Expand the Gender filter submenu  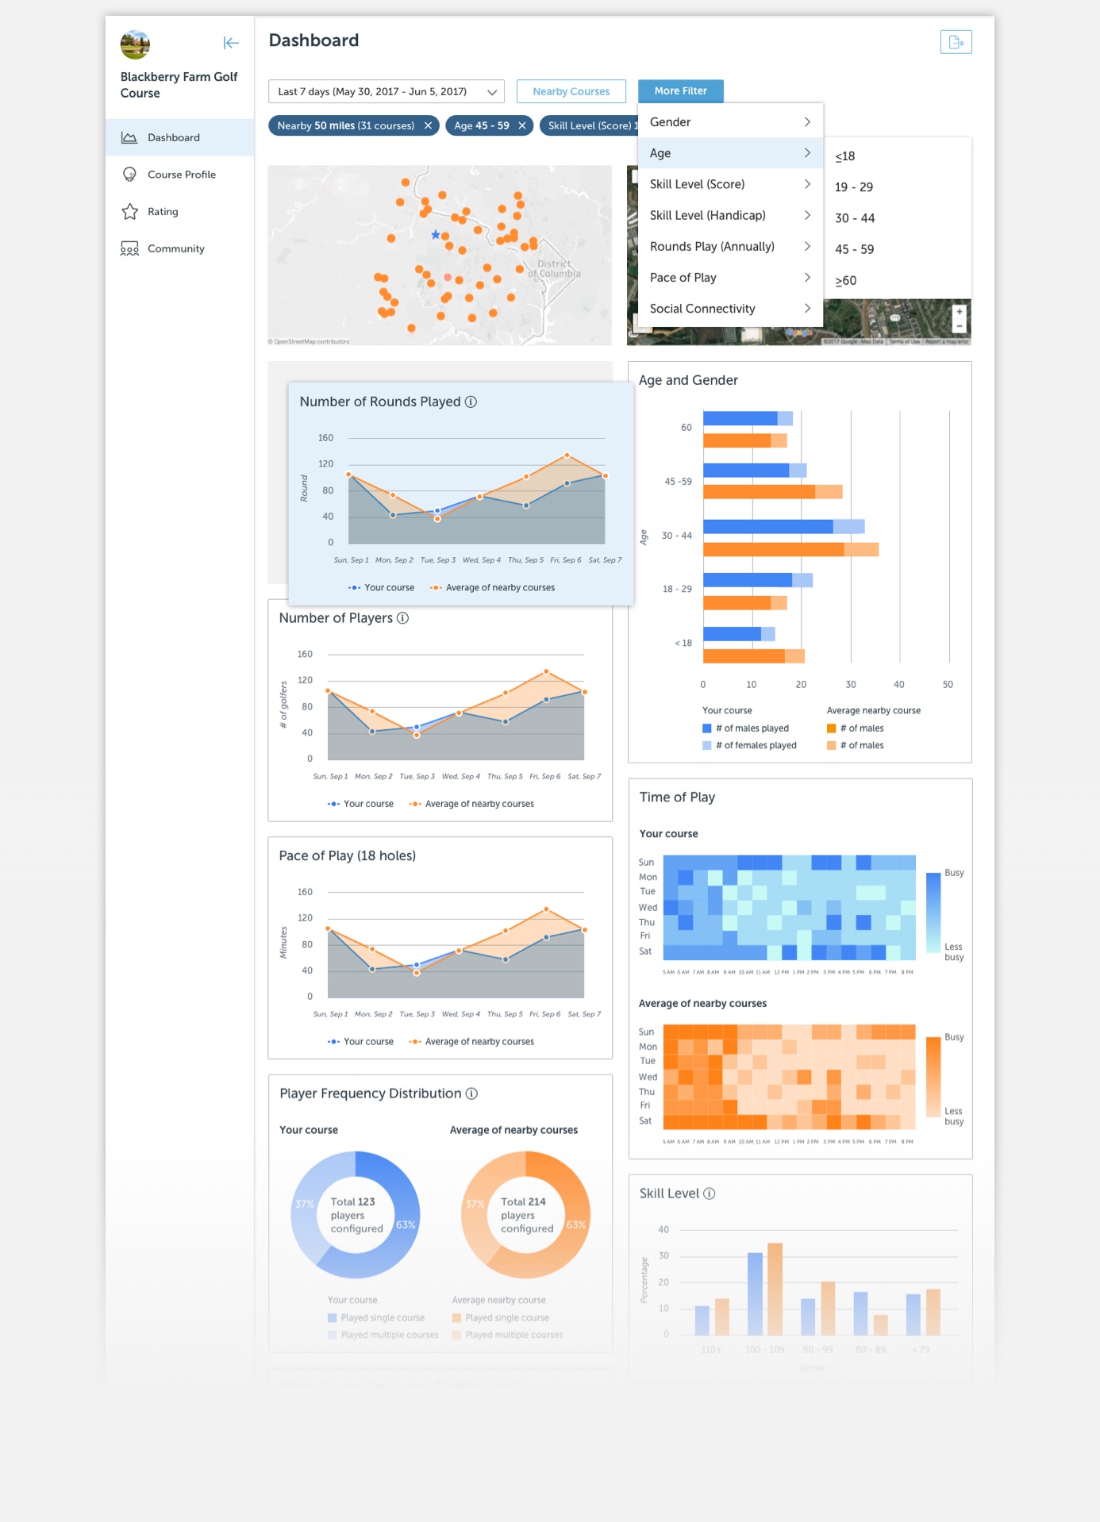pyautogui.click(x=729, y=122)
